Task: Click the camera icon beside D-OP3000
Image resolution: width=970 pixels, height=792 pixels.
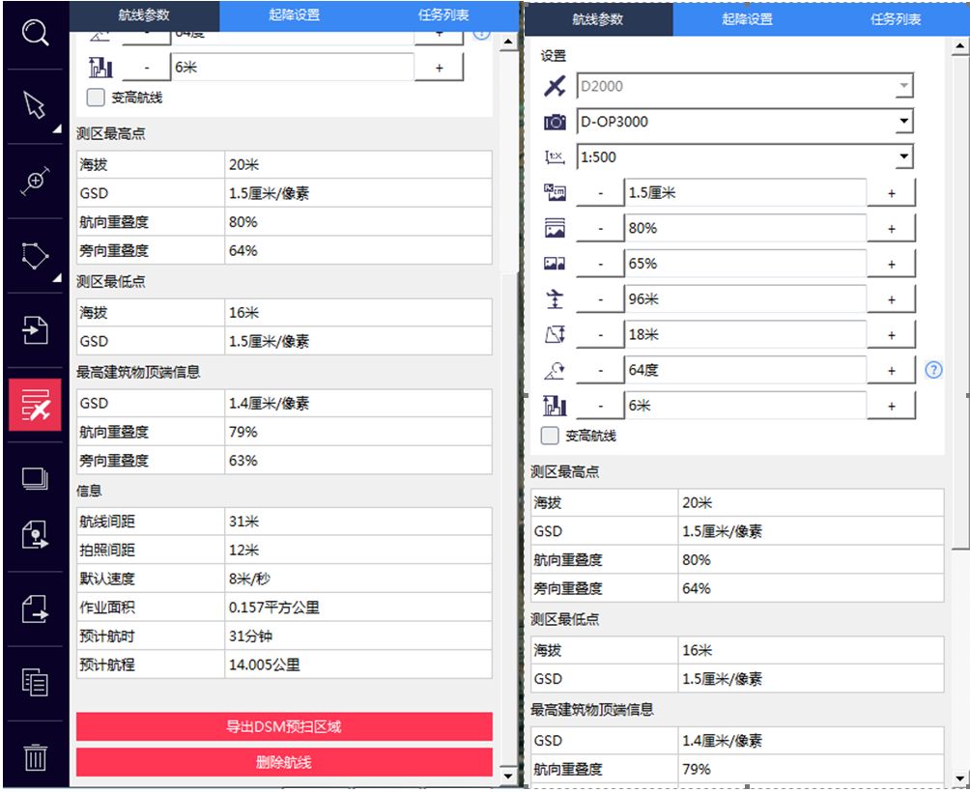Action: [555, 122]
